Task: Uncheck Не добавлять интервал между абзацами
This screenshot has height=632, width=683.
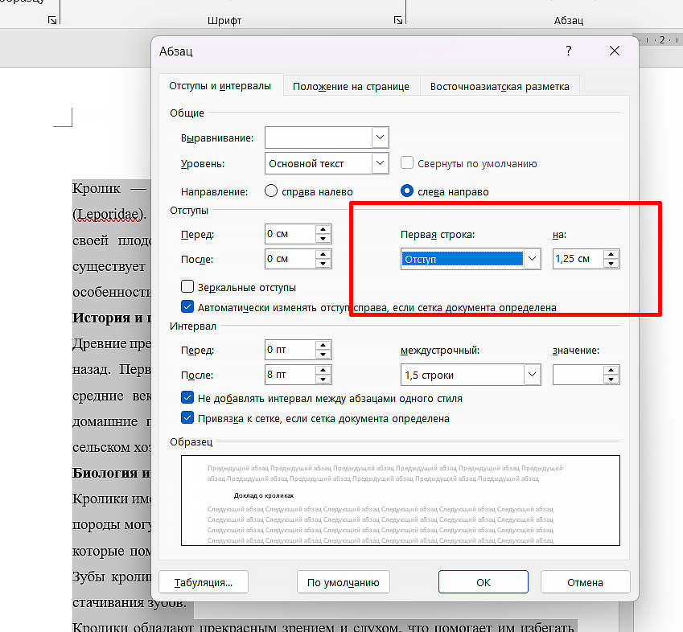Action: pos(187,397)
